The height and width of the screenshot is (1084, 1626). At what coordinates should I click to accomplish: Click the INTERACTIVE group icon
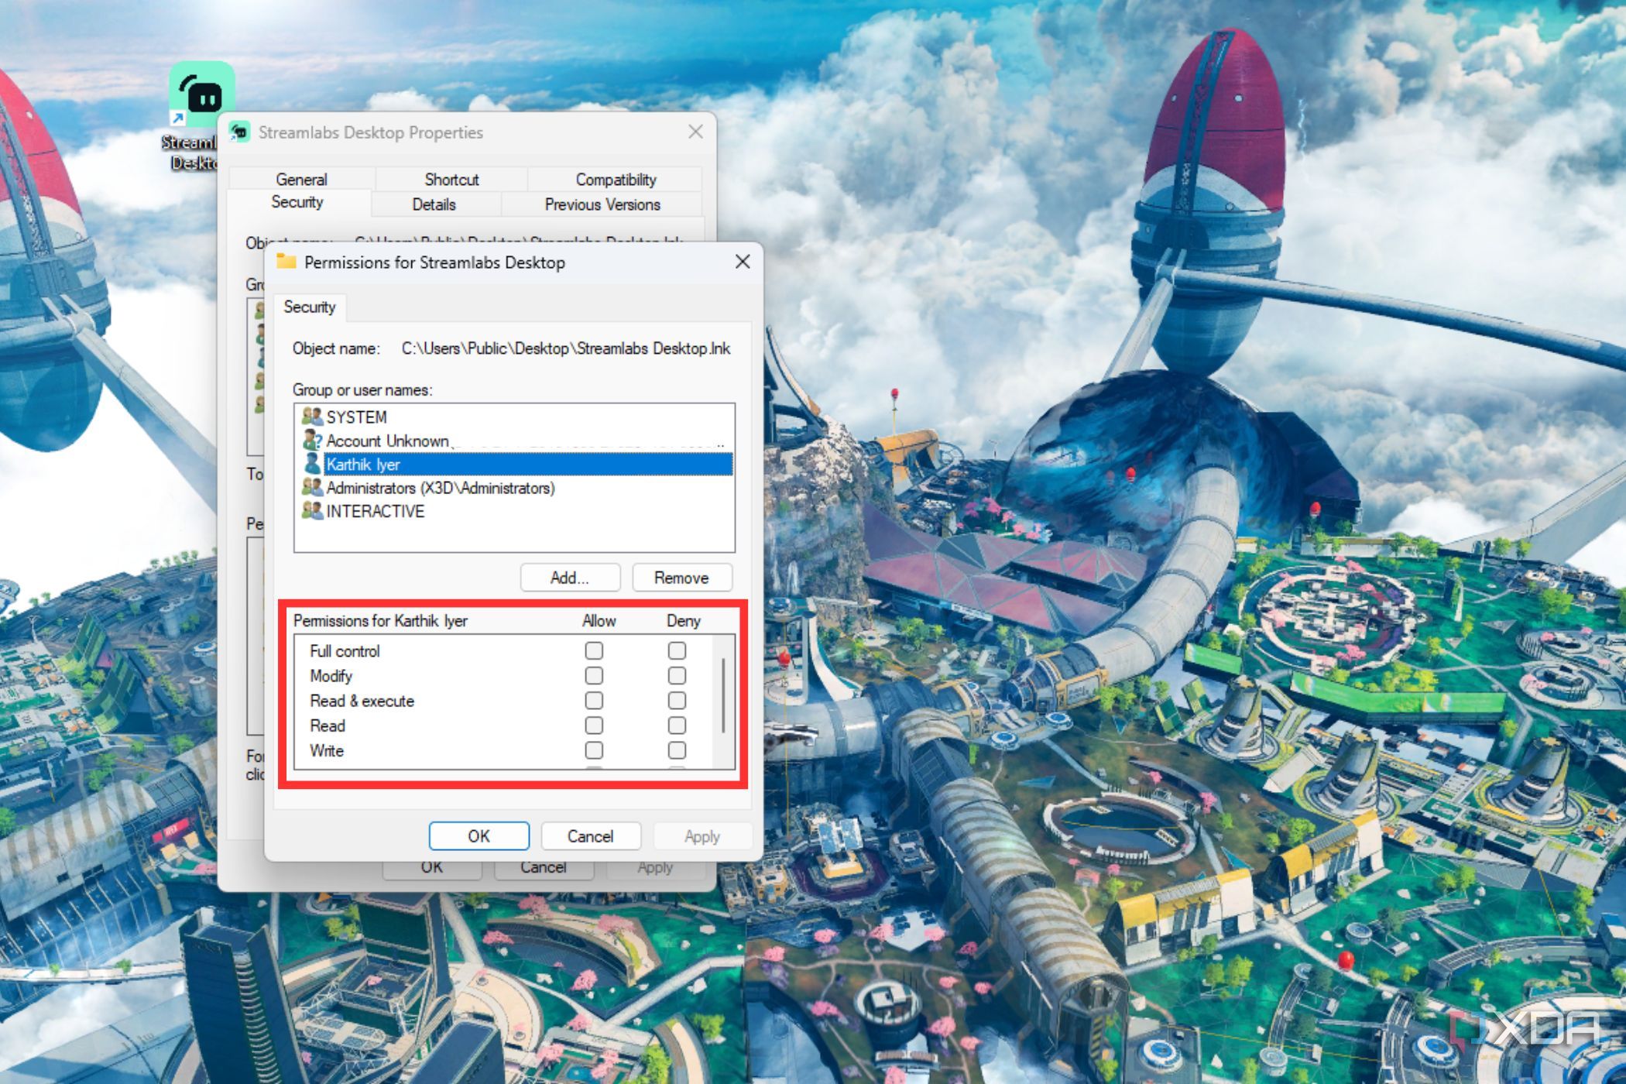312,511
